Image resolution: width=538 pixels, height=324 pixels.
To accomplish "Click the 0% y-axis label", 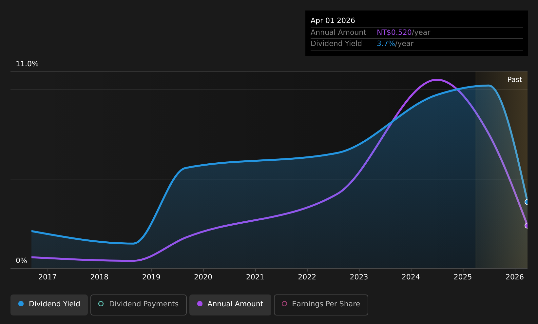I will pos(21,261).
